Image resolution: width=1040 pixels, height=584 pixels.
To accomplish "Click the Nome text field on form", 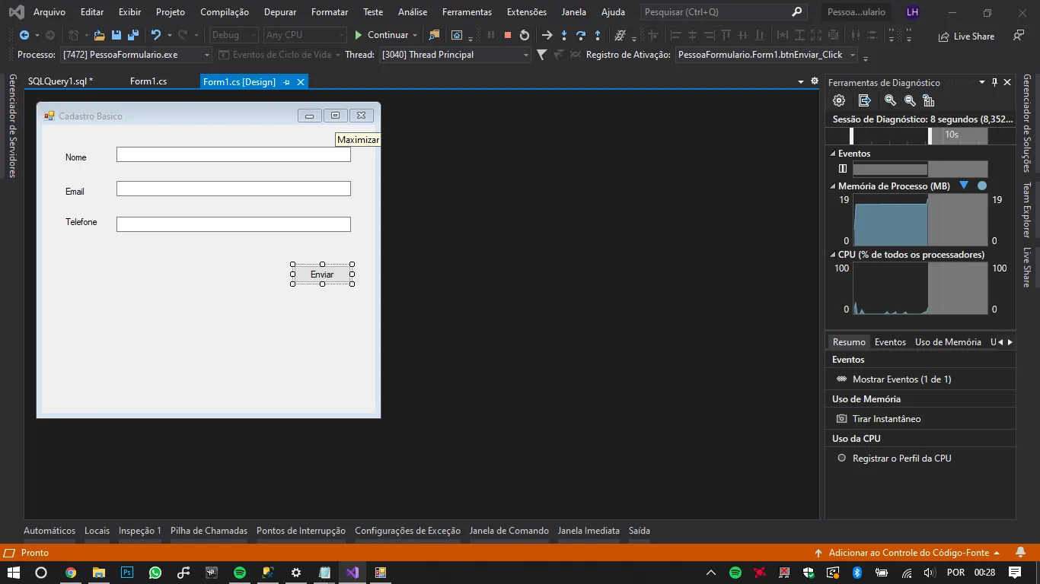I will point(233,154).
